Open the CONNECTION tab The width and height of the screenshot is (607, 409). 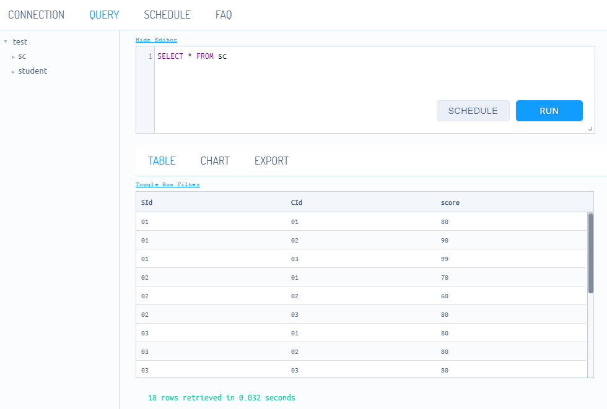pos(36,15)
